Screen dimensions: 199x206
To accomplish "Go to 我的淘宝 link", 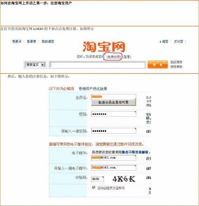I will tap(48, 41).
